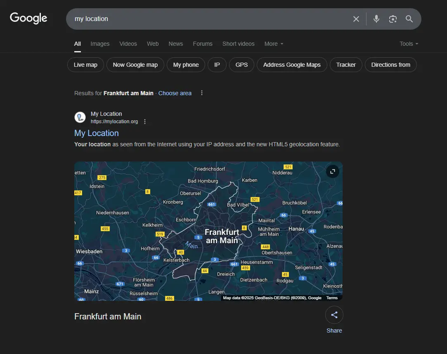
Task: Click the Choose area link
Action: (x=175, y=93)
